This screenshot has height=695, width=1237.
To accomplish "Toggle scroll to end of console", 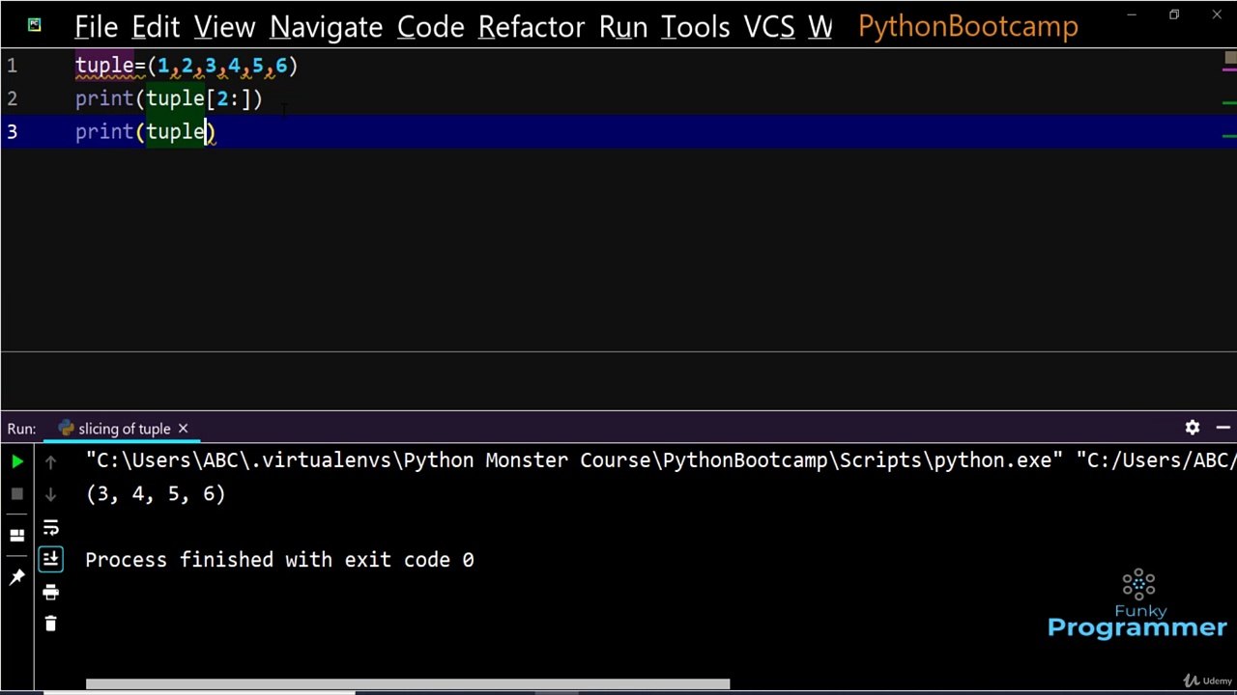I will [50, 560].
